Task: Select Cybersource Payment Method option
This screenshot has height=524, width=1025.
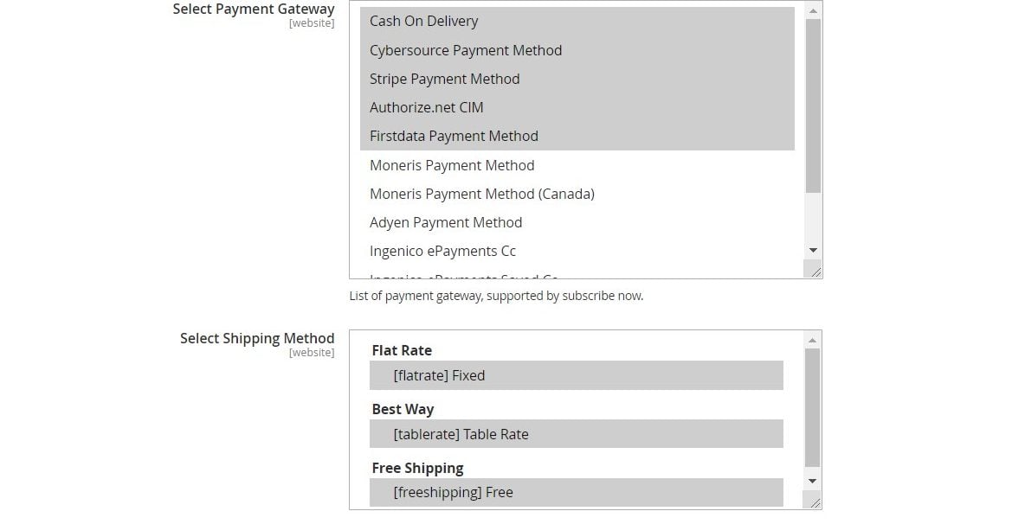Action: 577,50
